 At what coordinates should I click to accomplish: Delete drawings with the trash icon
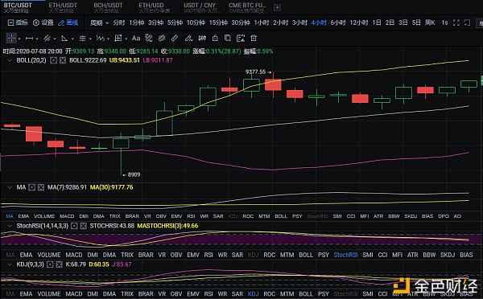coord(254,38)
